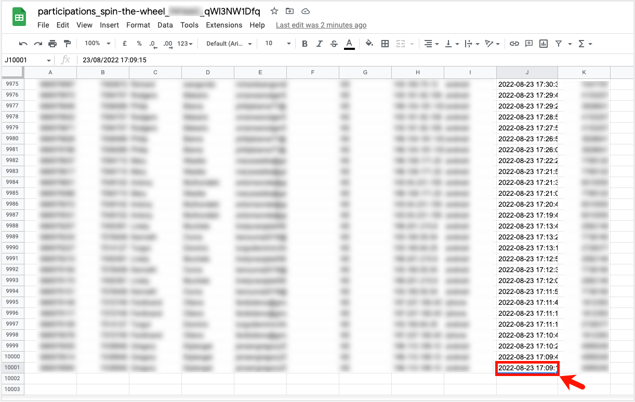
Task: Click the insert link icon
Action: (514, 44)
